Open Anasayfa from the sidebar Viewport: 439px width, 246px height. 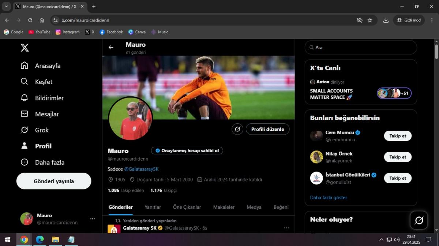pyautogui.click(x=41, y=66)
